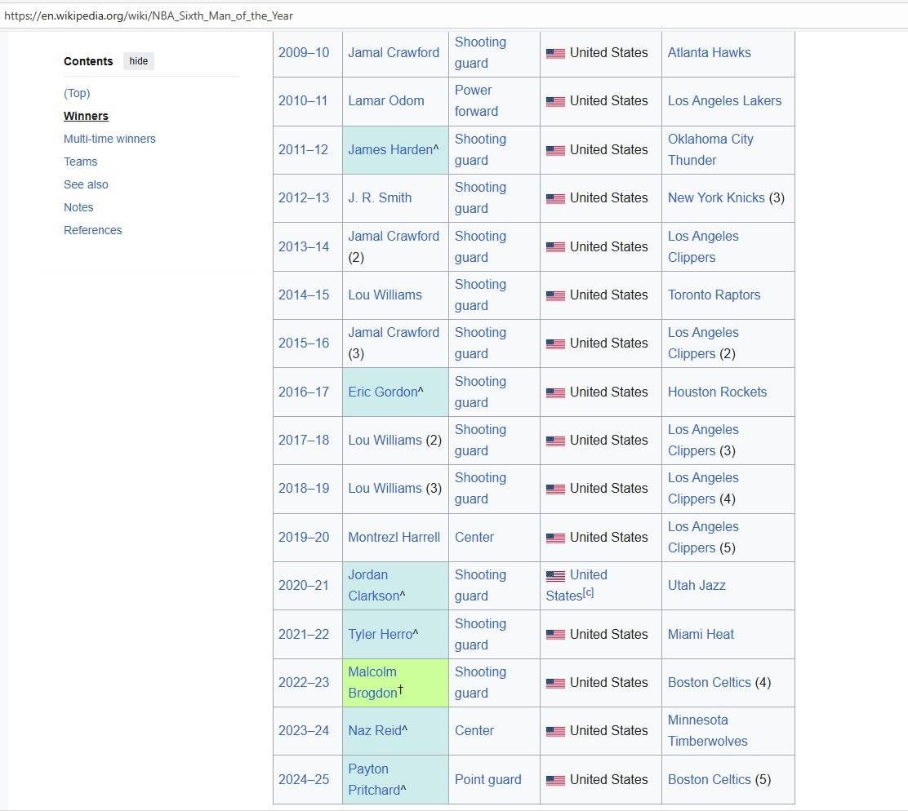Open the James Harden player link
The width and height of the screenshot is (908, 811).
pyautogui.click(x=389, y=149)
